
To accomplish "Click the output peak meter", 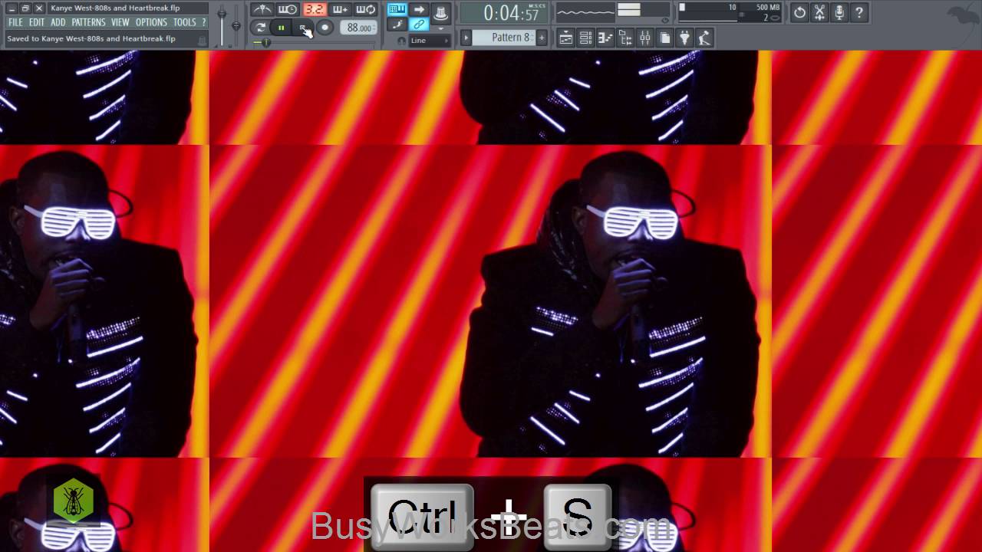I will tap(643, 10).
